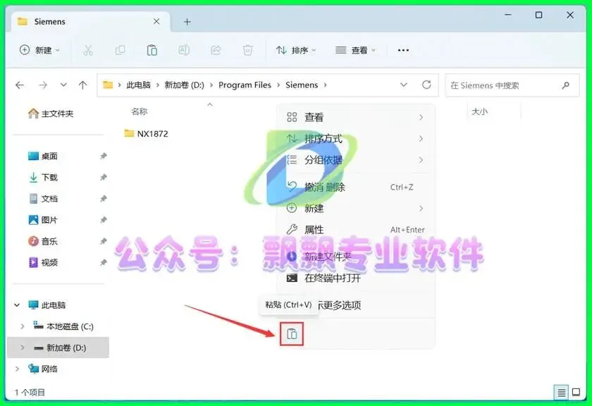Screen dimensions: 592x406
Task: Switch to details view in status bar
Action: point(562,393)
